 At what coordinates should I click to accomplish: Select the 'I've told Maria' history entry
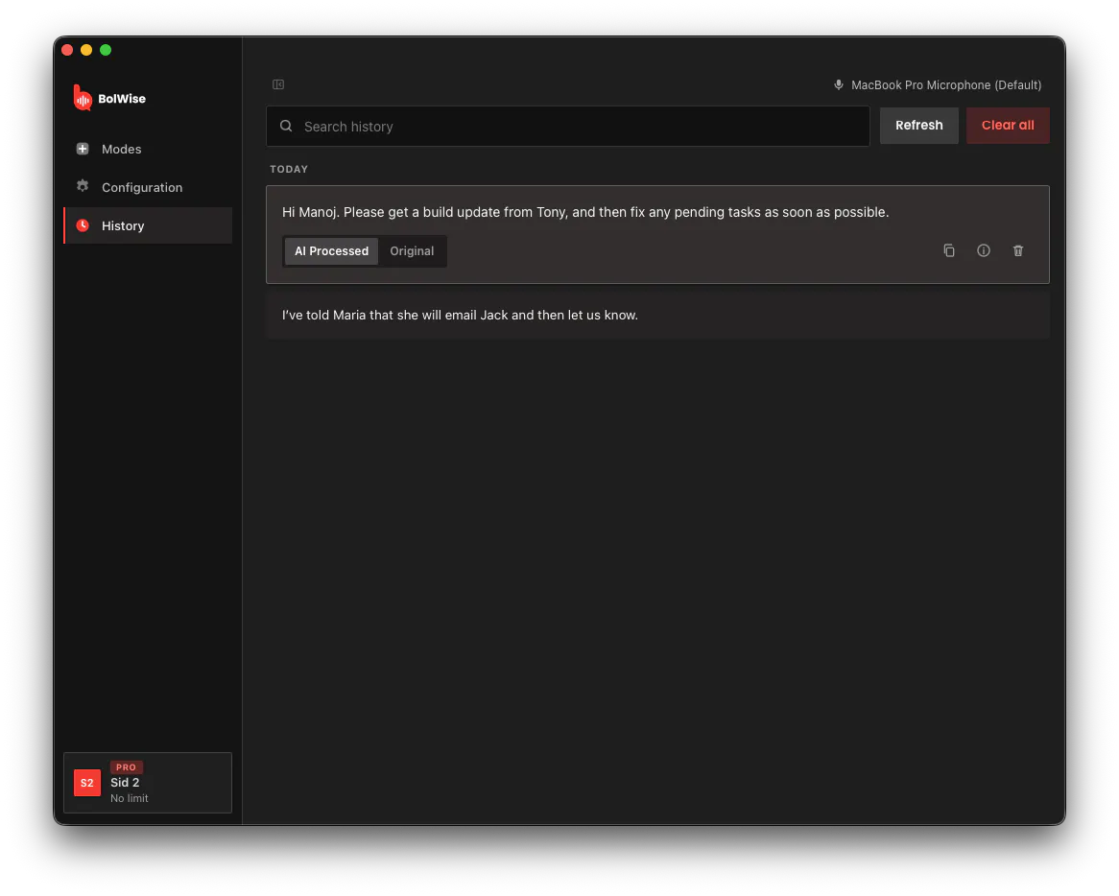tap(657, 315)
